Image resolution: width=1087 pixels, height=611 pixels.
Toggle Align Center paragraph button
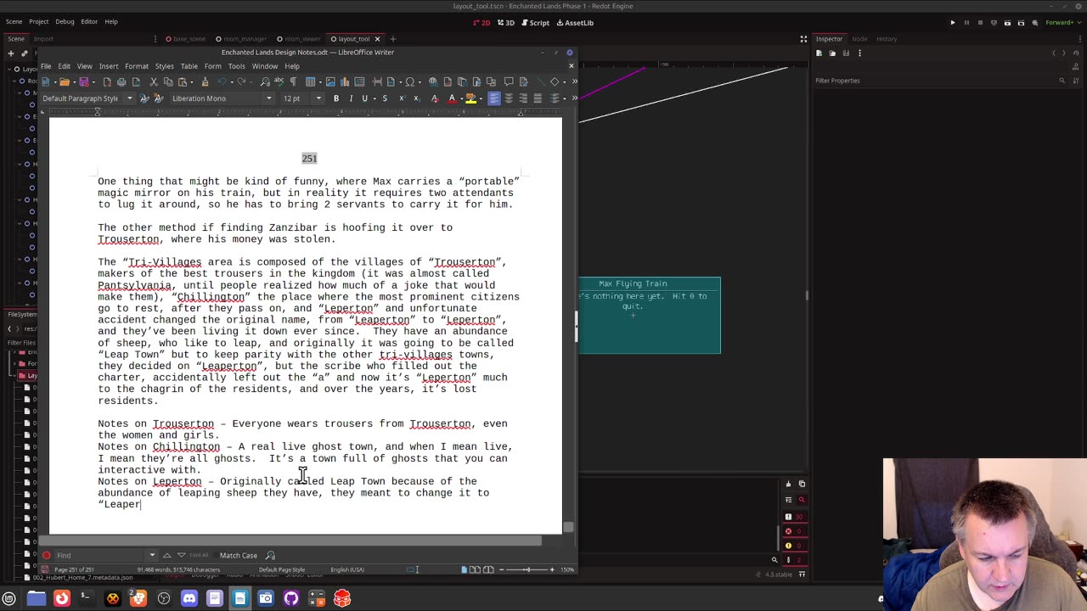[x=509, y=98]
